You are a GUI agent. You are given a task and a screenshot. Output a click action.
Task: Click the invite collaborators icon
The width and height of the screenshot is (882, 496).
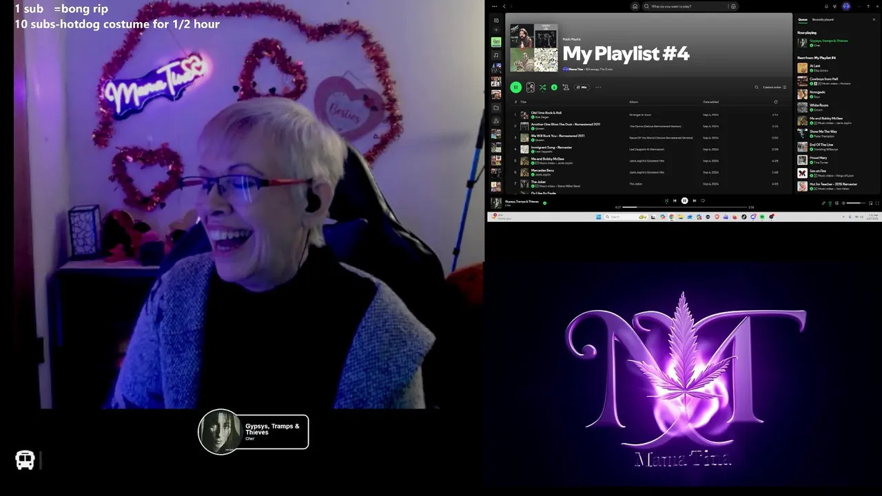(566, 87)
